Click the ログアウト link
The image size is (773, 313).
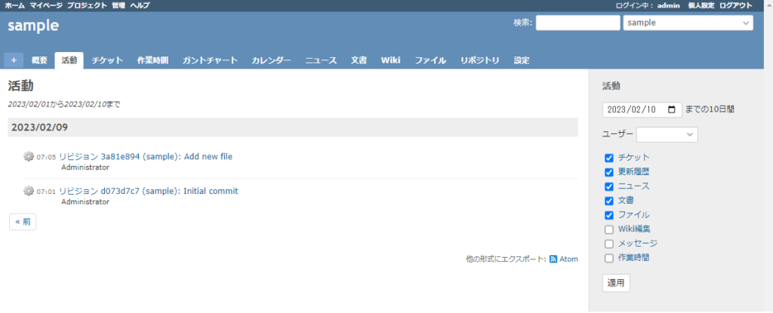click(735, 5)
